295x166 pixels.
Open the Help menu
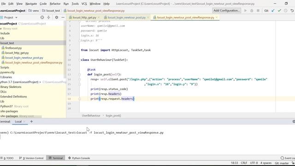(x=106, y=4)
